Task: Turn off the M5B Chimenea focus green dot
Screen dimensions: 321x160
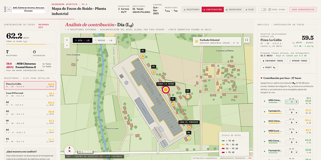Action: (x=265, y=101)
